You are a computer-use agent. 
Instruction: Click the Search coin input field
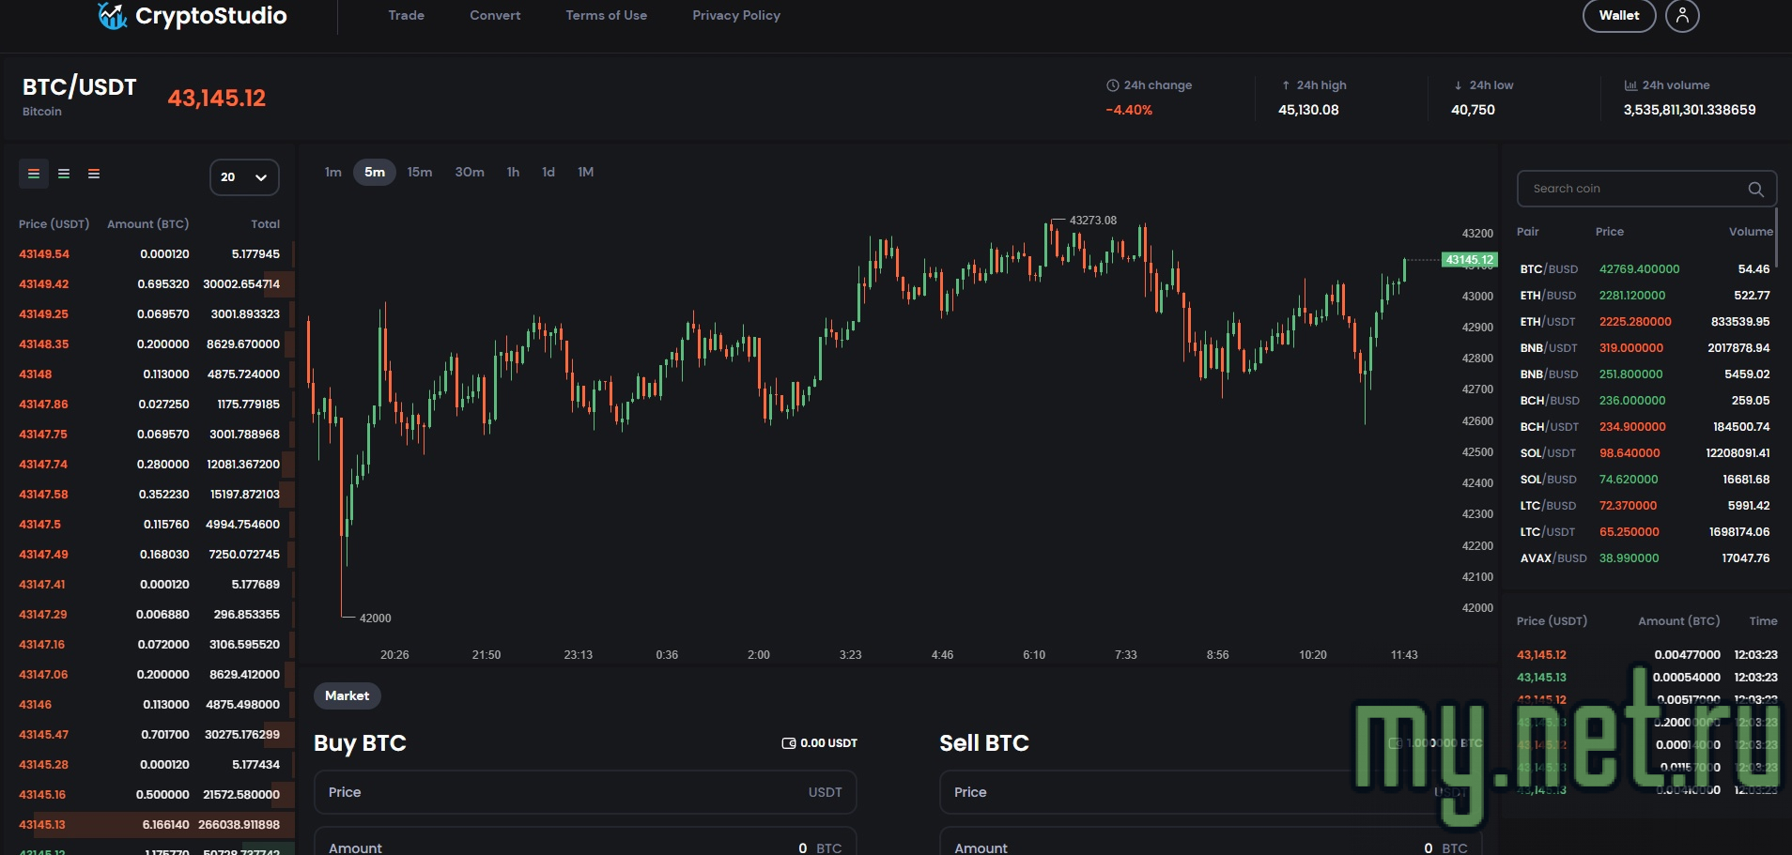tap(1632, 190)
